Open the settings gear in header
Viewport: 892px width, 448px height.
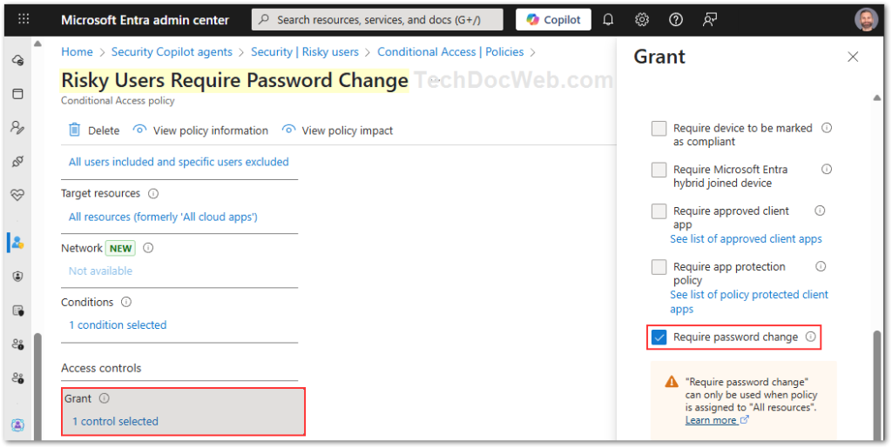point(642,19)
